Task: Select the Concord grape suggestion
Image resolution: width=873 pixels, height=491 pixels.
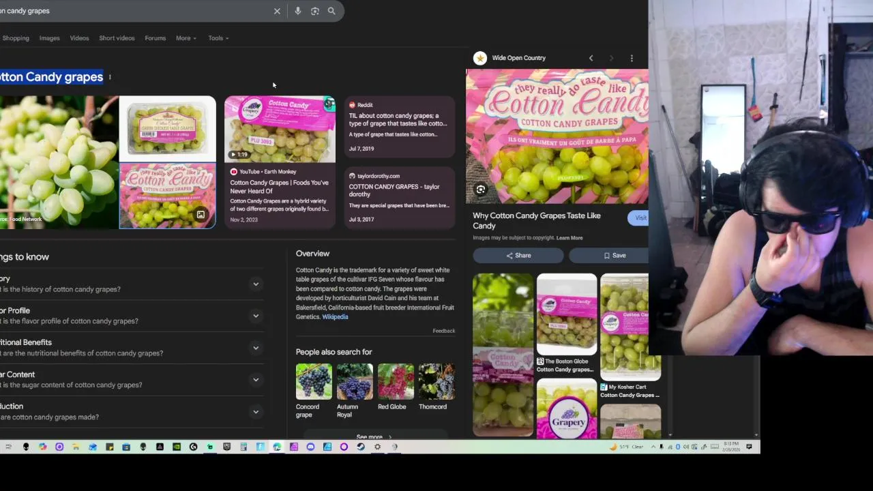Action: 314,391
